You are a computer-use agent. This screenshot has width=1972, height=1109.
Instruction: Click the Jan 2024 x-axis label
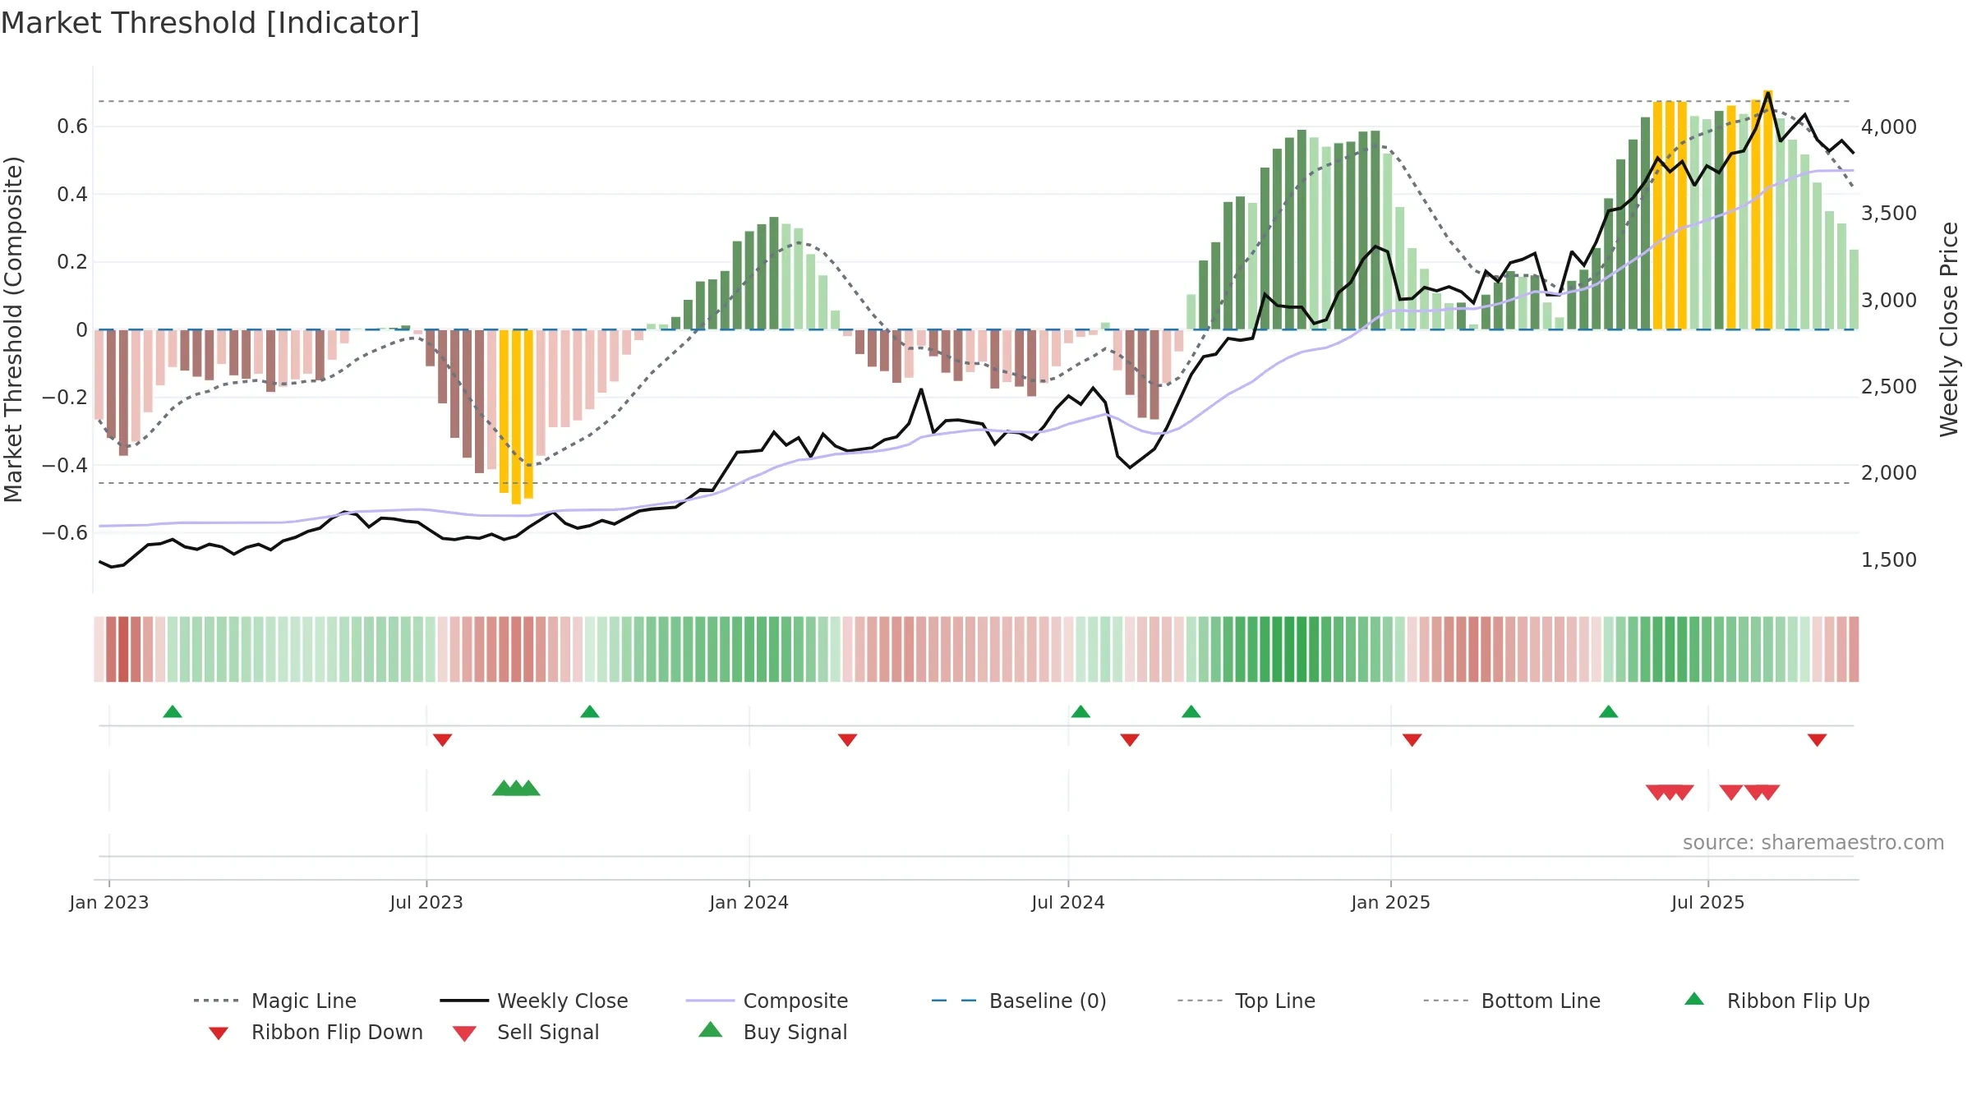[749, 903]
